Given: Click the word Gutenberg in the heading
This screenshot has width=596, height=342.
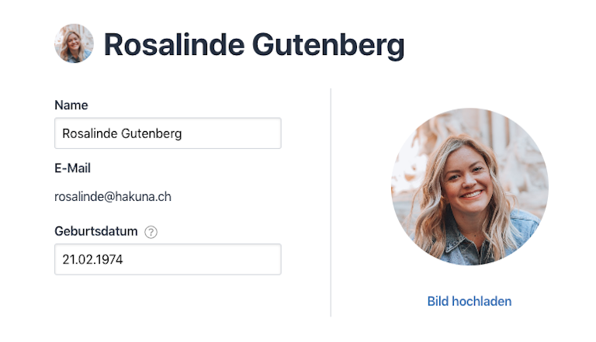Looking at the screenshot, I should coord(328,46).
